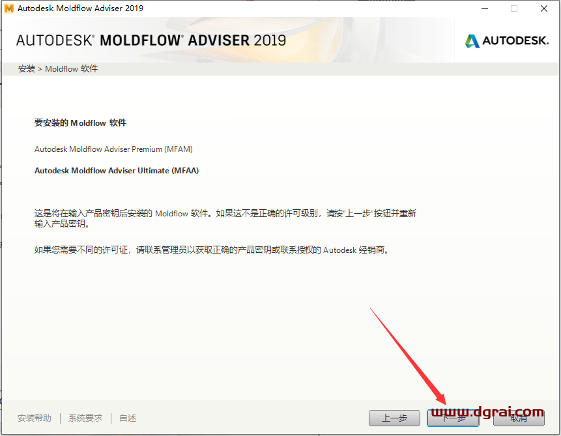This screenshot has width=561, height=436.
Task: Click the 要安装的 Moldflow 软件 heading
Action: pos(80,123)
